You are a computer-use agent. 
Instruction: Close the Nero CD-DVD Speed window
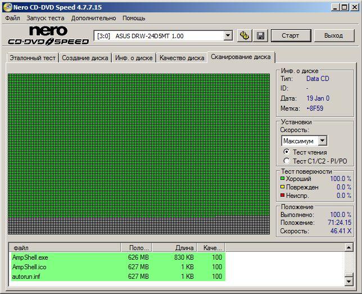354,7
